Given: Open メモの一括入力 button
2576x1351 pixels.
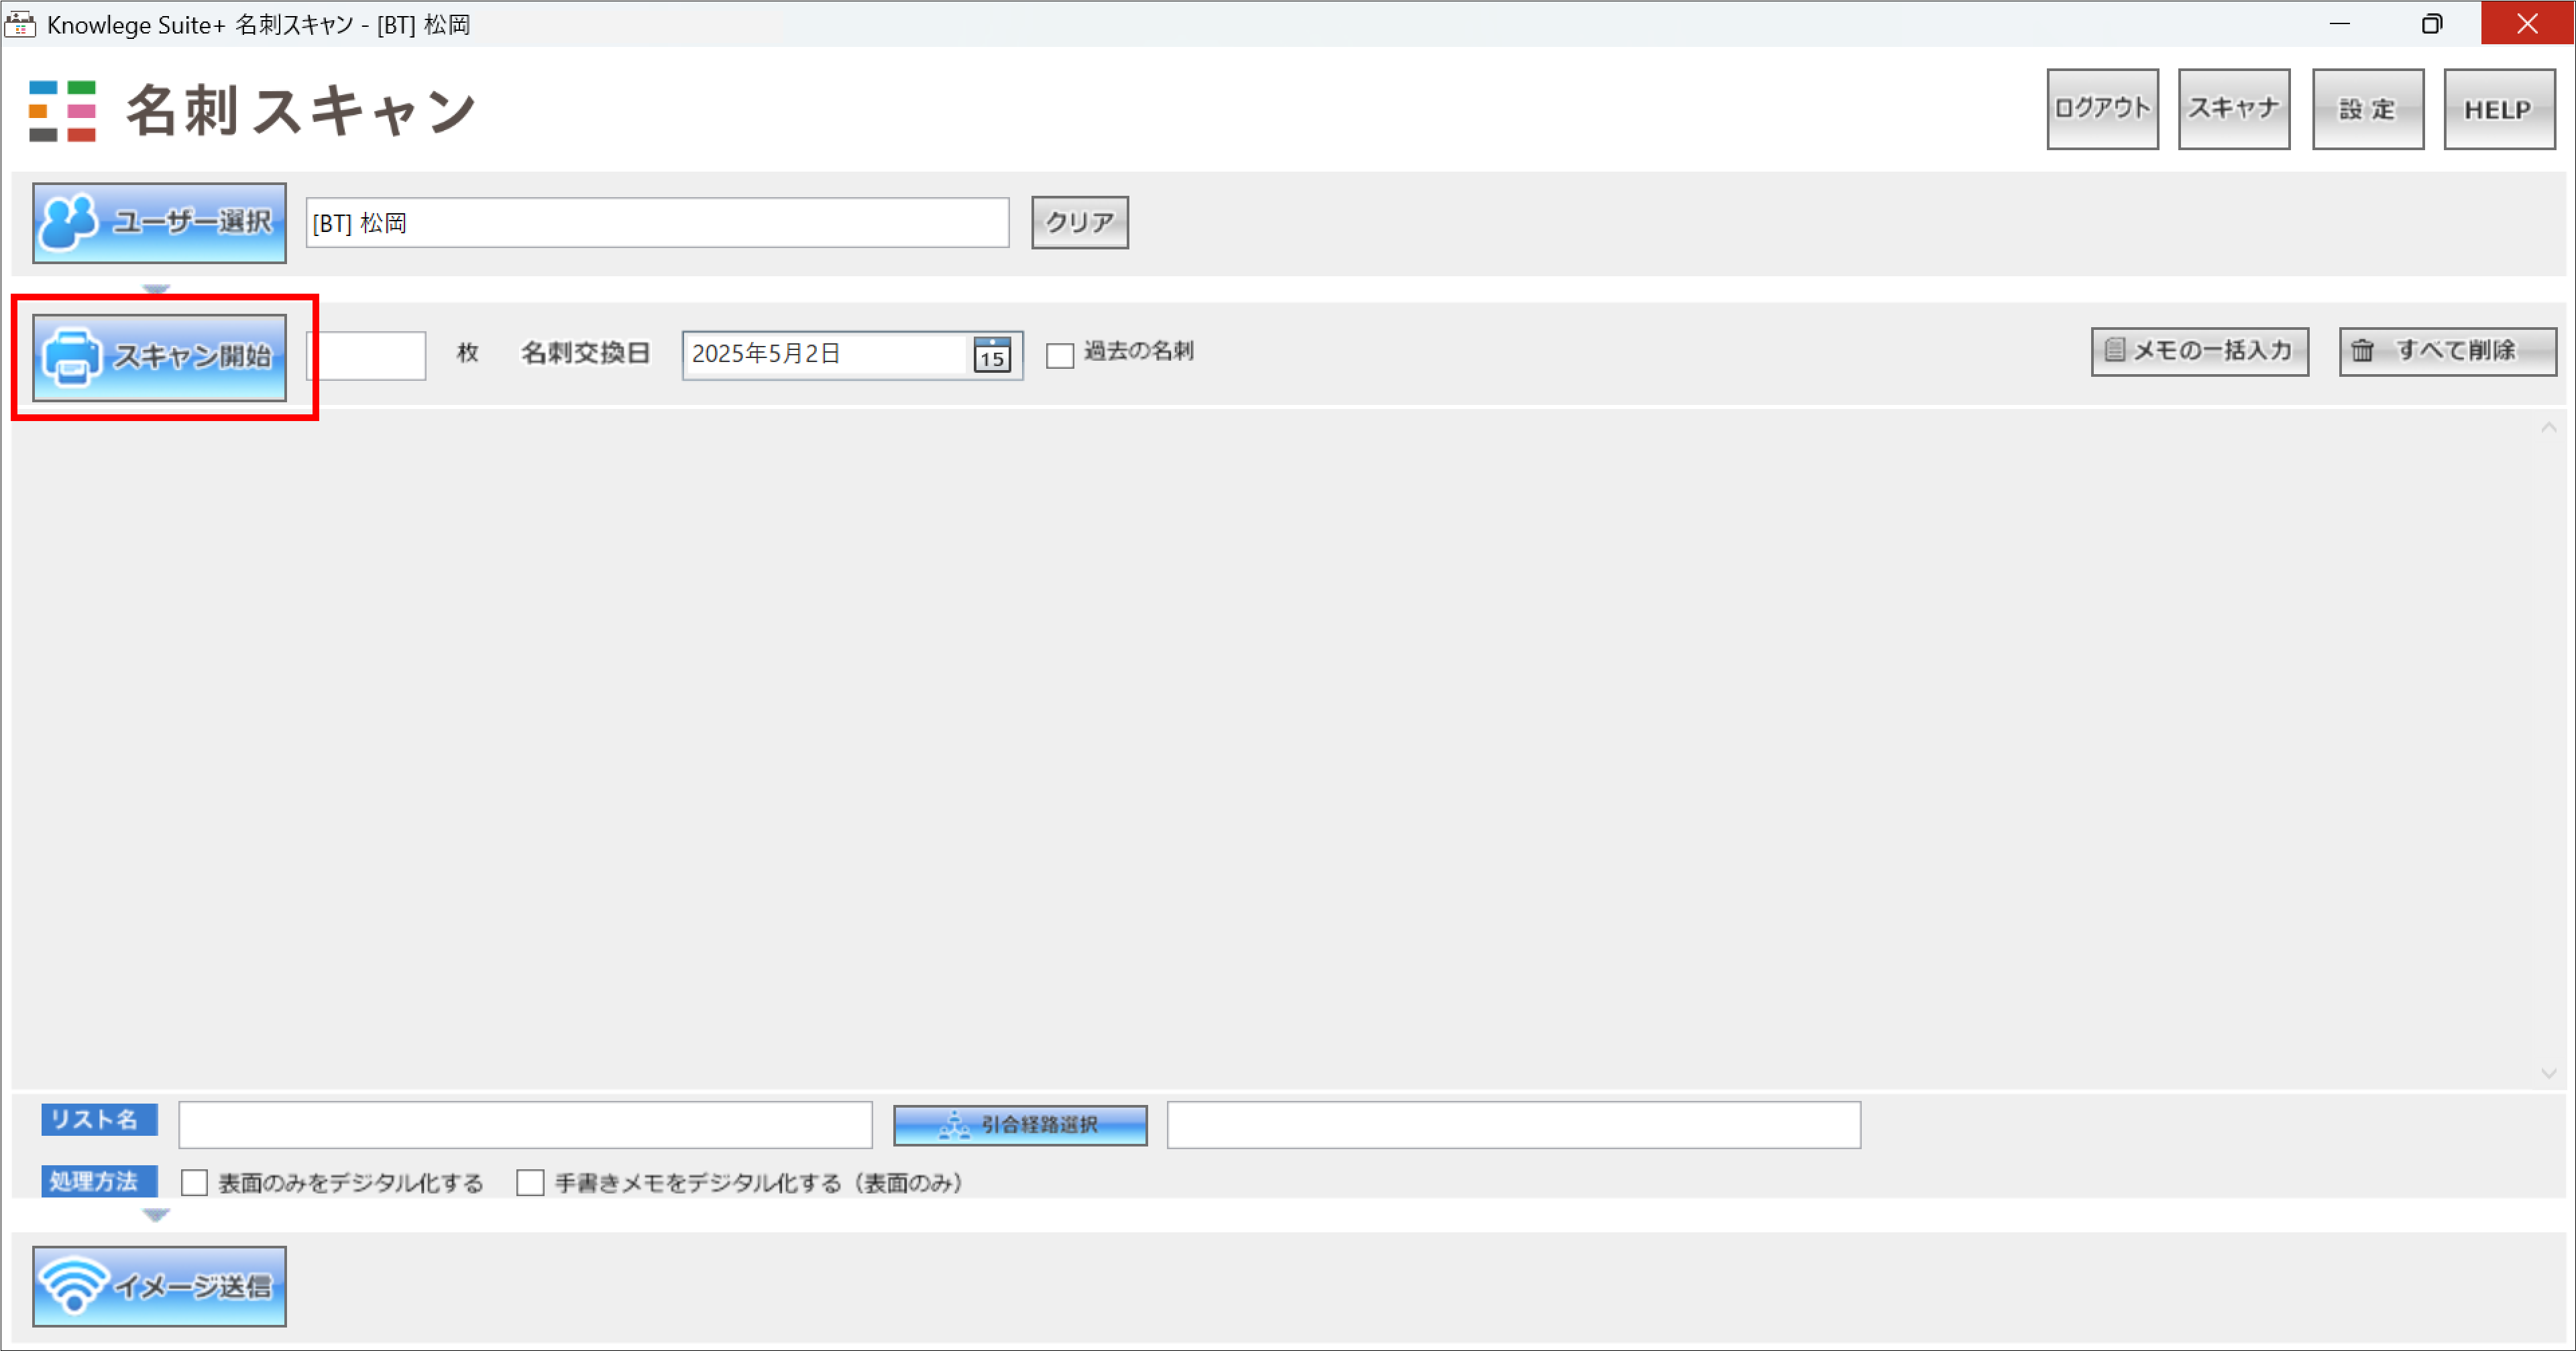Looking at the screenshot, I should pyautogui.click(x=2200, y=351).
